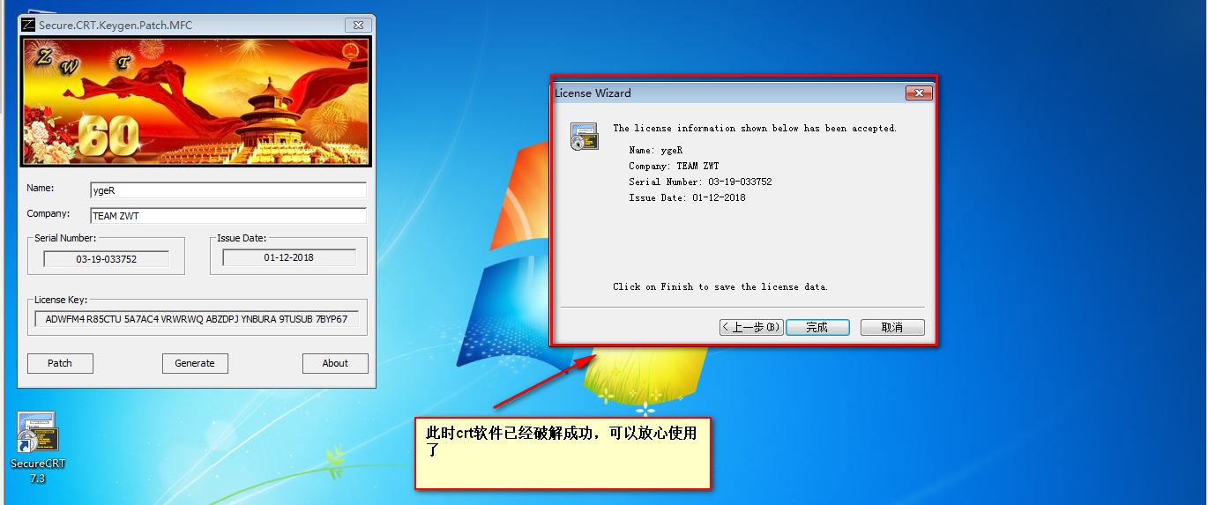The height and width of the screenshot is (505, 1208).
Task: Click 取消 to cancel the License Wizard
Action: coord(892,327)
